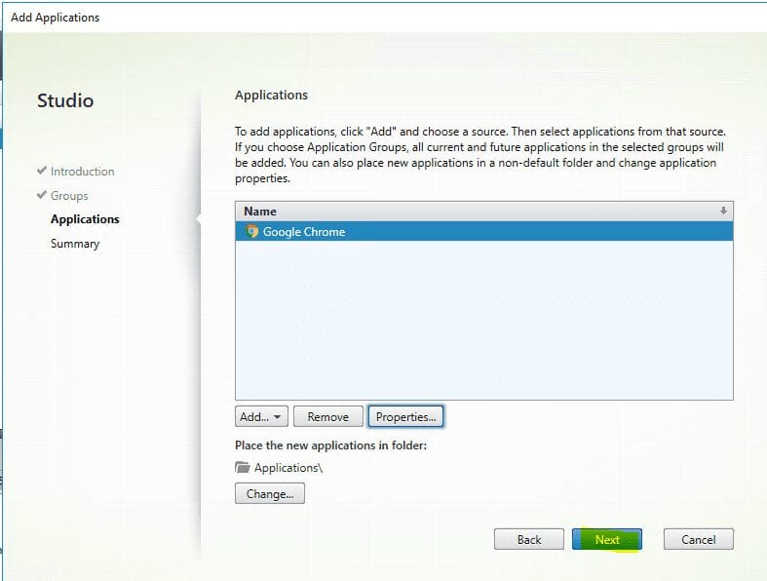Click the Add Applications window title
This screenshot has height=581, width=767.
click(56, 18)
